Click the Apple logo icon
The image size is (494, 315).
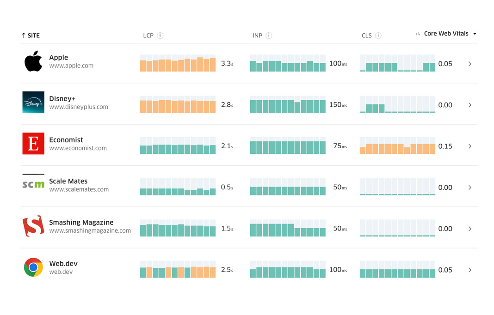pyautogui.click(x=33, y=61)
